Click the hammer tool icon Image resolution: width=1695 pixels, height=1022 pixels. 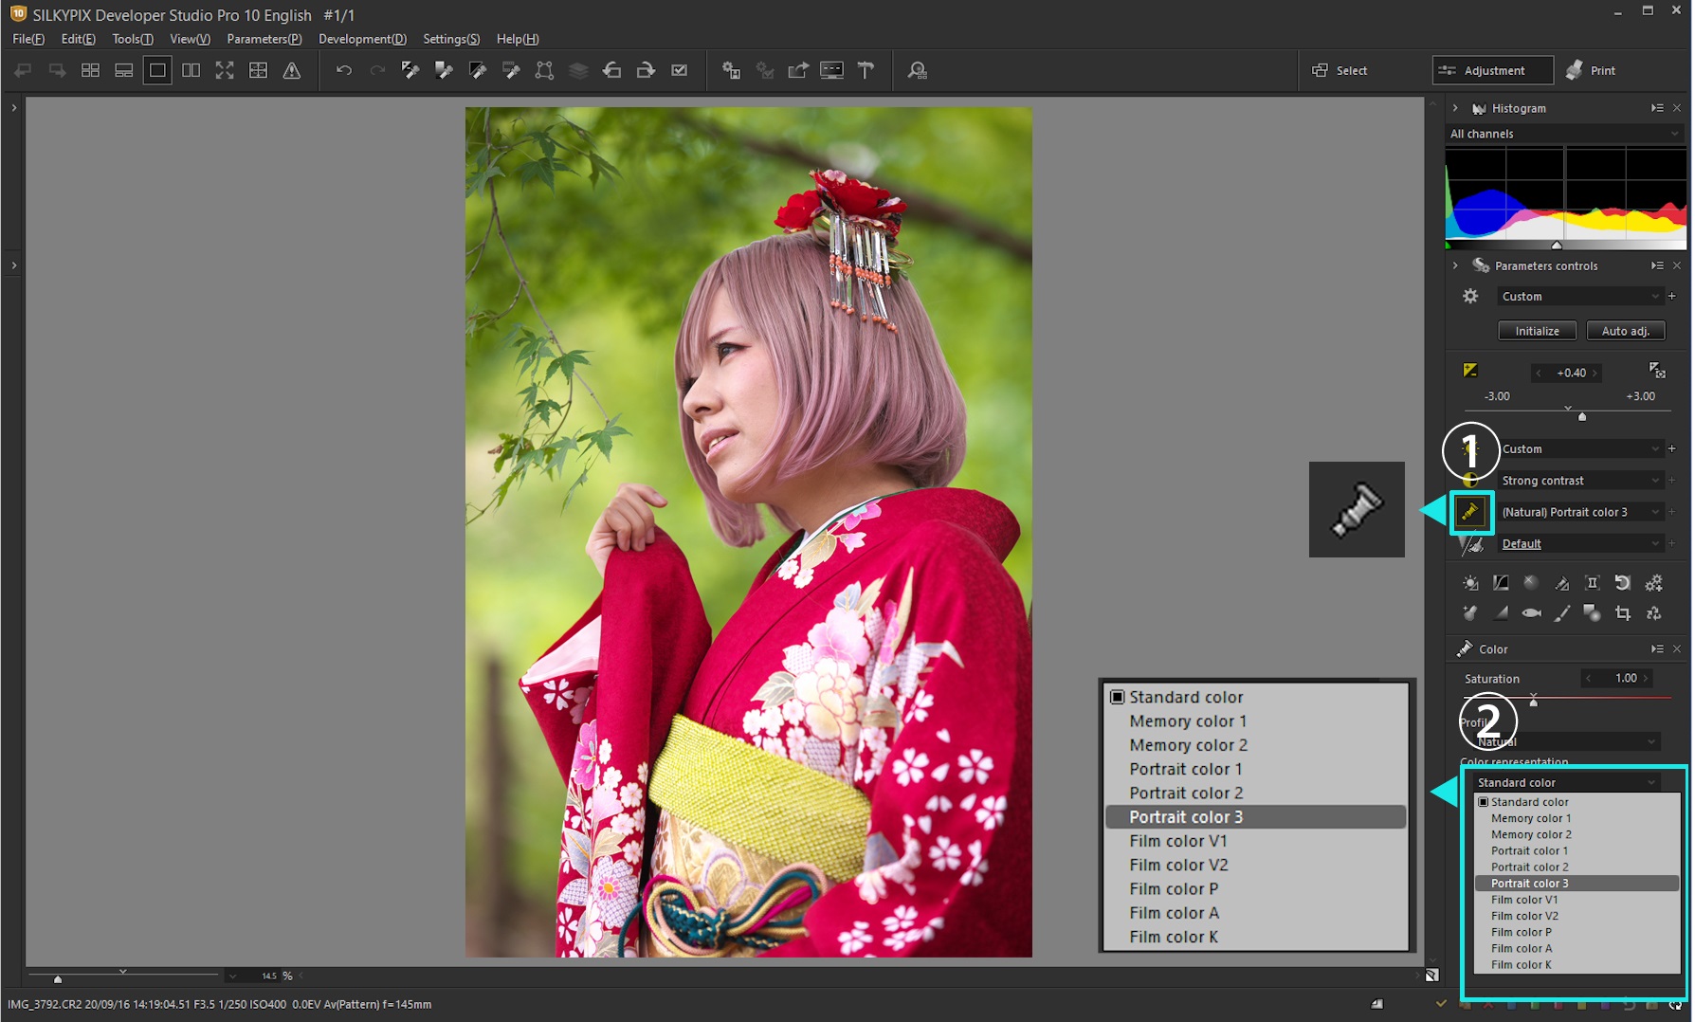click(866, 70)
